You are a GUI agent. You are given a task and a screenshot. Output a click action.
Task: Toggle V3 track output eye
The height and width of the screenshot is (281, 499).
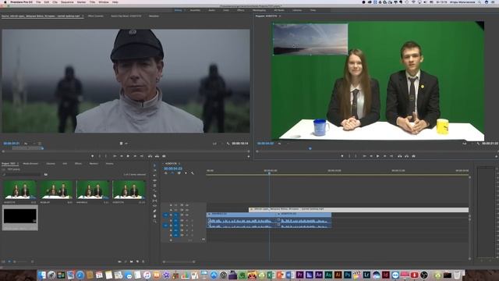click(x=187, y=205)
